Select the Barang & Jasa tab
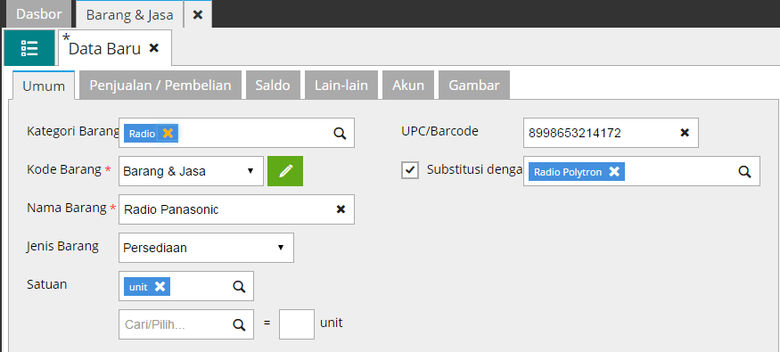The width and height of the screenshot is (780, 352). click(129, 14)
